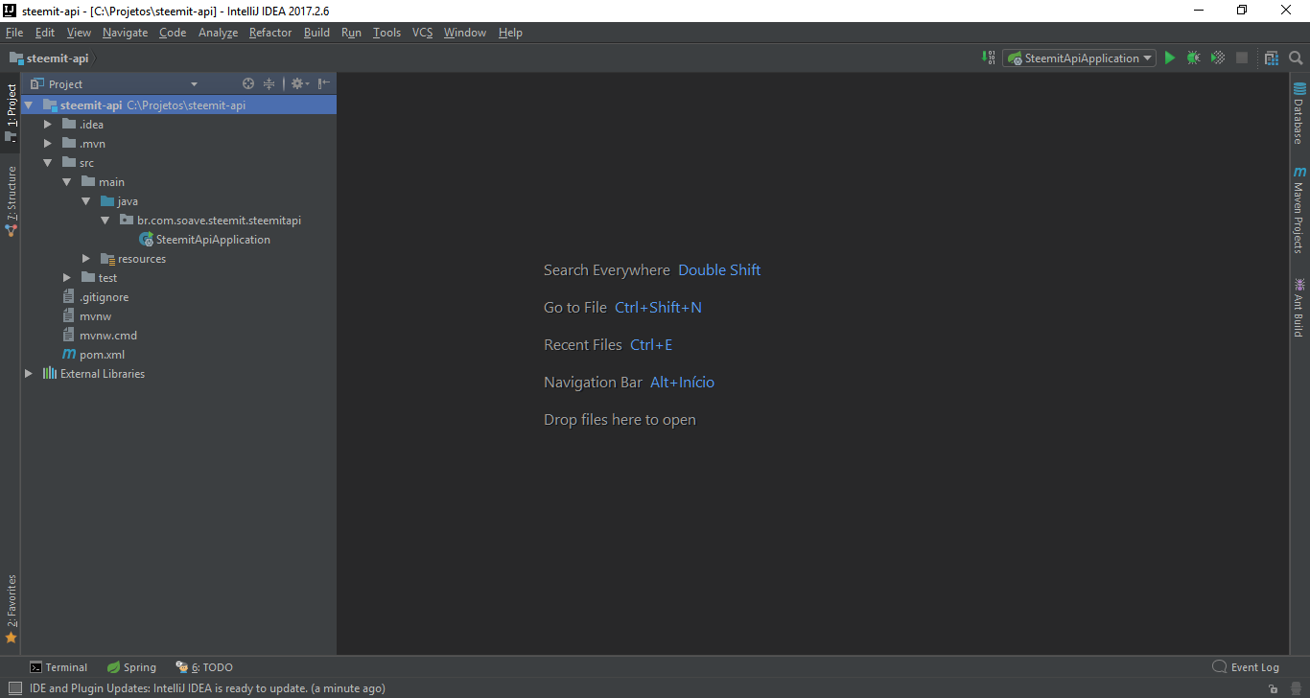1310x698 pixels.
Task: Click the tool windows quick access icon
Action: coord(13,688)
